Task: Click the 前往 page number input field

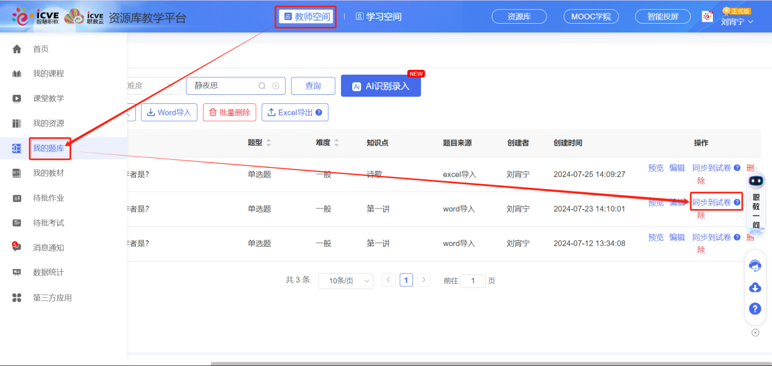Action: (x=473, y=281)
